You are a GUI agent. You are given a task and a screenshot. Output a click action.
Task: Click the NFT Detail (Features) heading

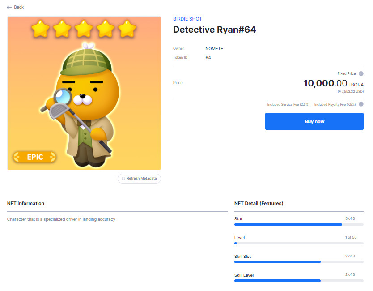click(x=259, y=203)
